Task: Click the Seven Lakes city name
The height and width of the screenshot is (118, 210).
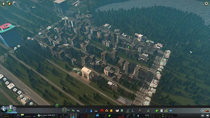Action: [46, 115]
